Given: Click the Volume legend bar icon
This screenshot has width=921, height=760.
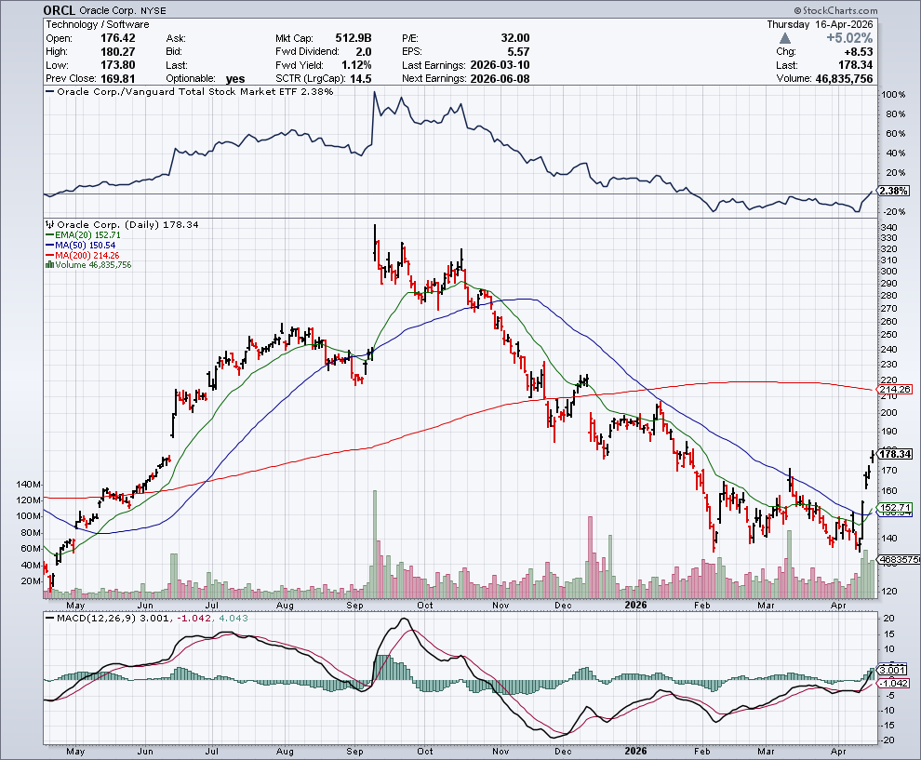Looking at the screenshot, I should click(50, 265).
